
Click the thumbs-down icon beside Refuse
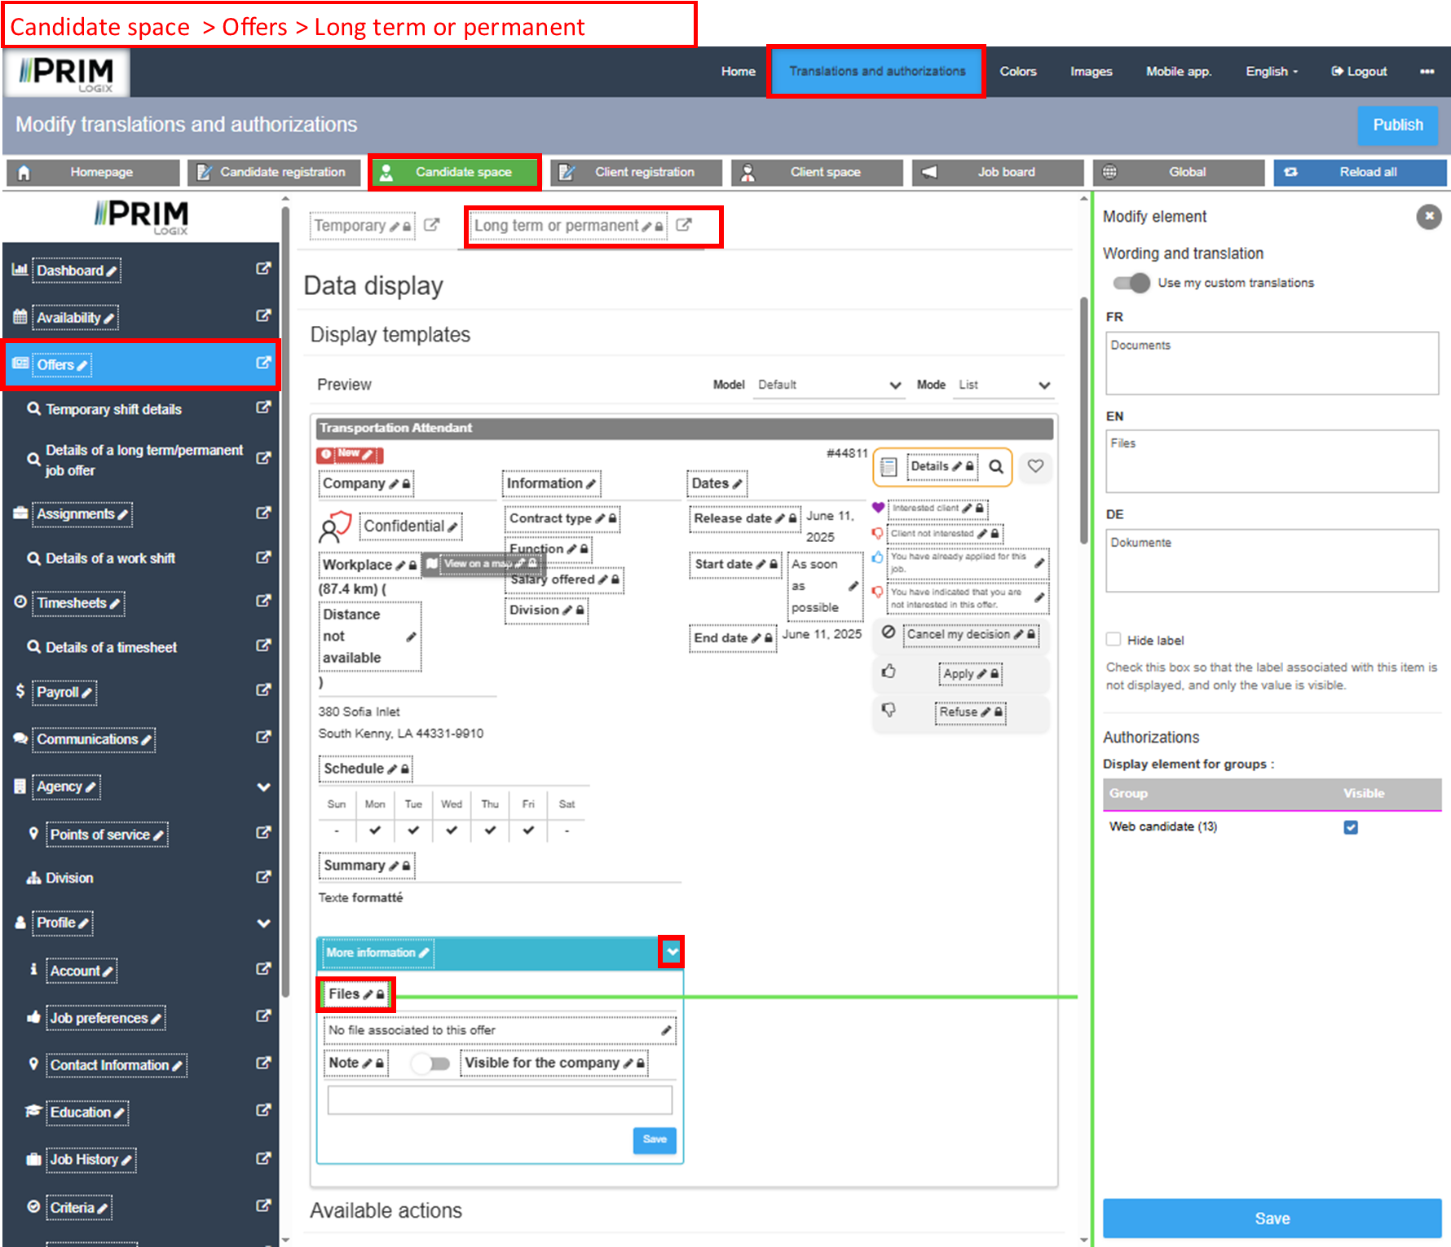click(889, 710)
